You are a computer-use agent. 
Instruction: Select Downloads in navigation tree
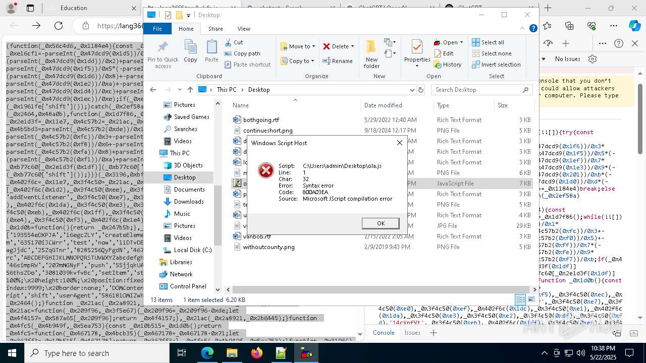coord(189,202)
